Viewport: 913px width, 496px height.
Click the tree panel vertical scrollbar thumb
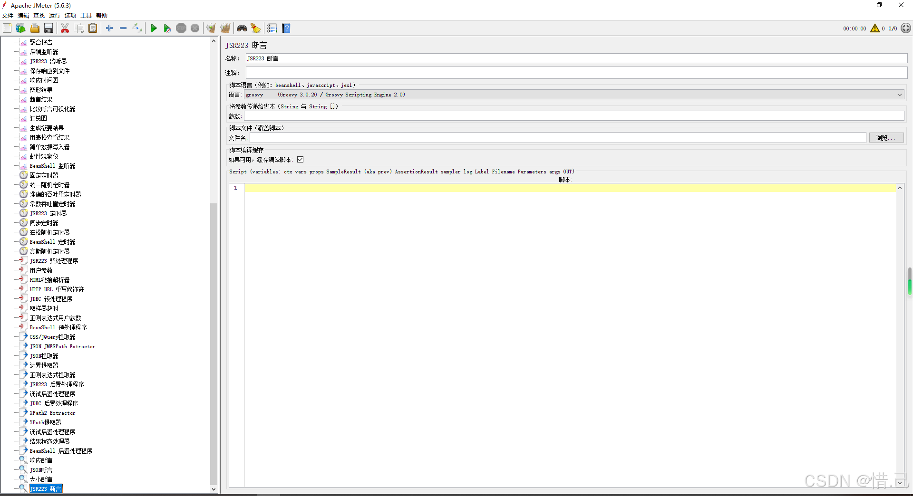214,343
